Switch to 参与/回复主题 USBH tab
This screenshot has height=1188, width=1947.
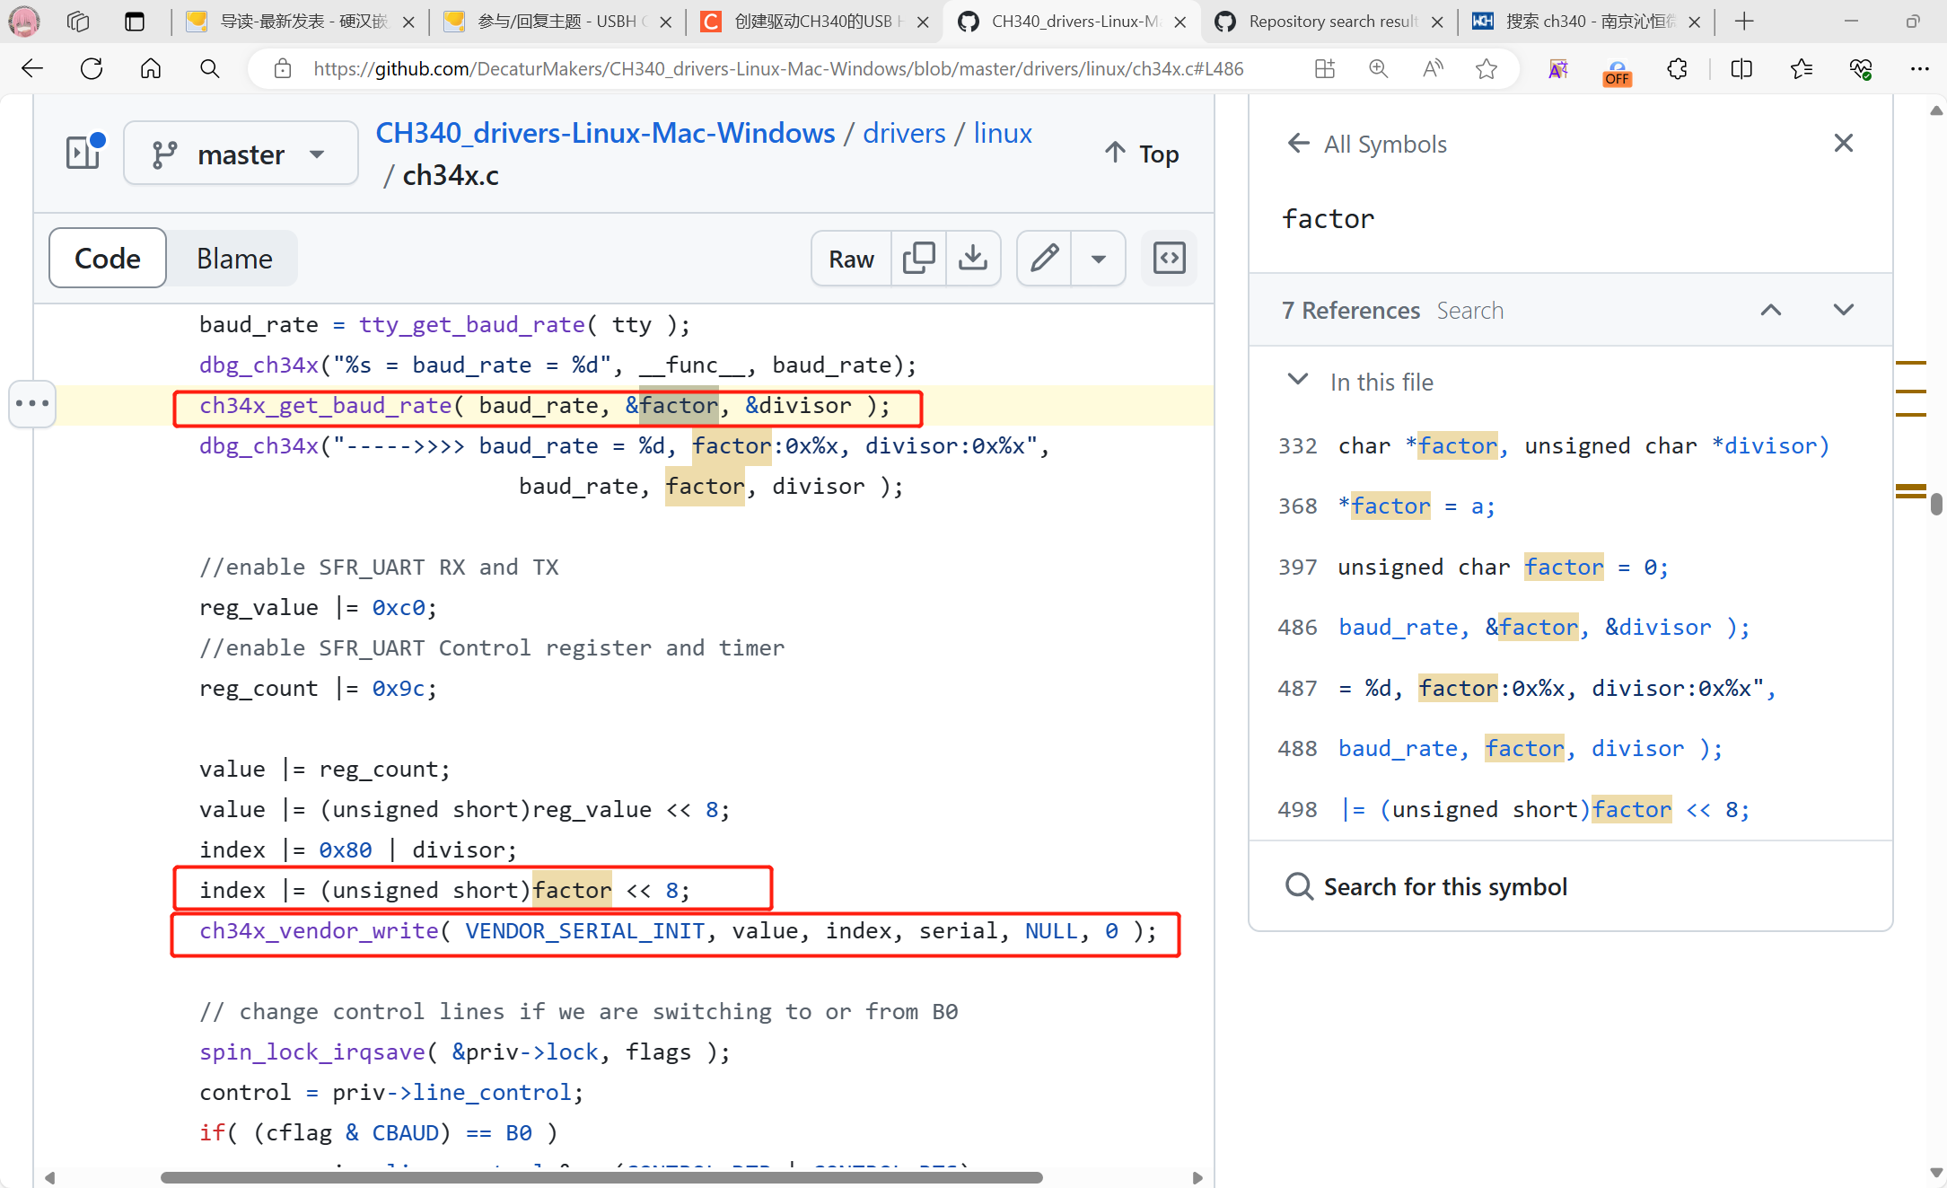coord(557,22)
